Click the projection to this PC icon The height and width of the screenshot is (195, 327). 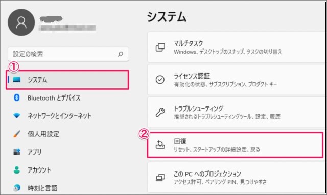click(x=160, y=178)
